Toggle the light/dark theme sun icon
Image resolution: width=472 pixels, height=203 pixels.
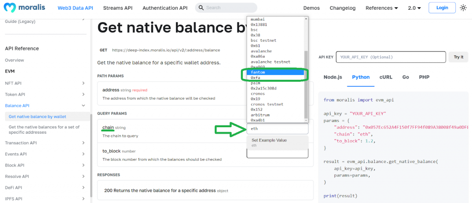pos(463,8)
